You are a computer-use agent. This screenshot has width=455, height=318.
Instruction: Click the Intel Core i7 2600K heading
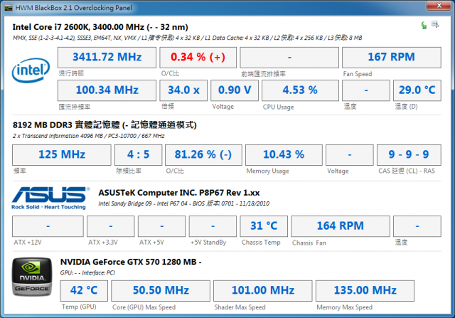point(100,27)
